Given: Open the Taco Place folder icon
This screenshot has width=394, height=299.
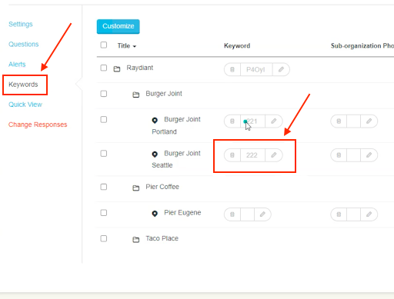Looking at the screenshot, I should (136, 239).
